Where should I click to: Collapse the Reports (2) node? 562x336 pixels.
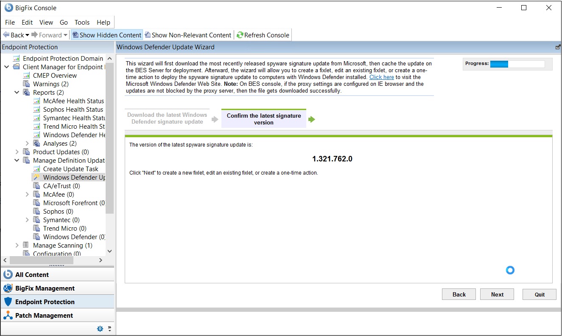17,93
